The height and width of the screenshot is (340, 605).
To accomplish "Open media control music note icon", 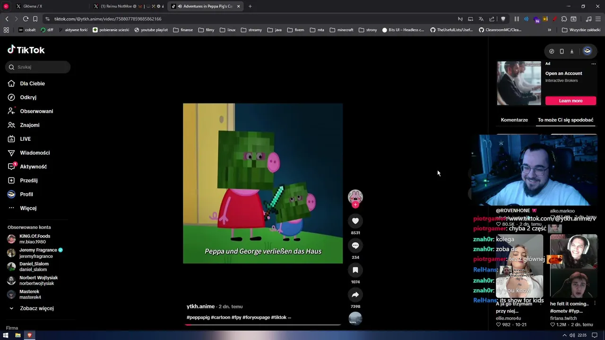I will pyautogui.click(x=588, y=19).
